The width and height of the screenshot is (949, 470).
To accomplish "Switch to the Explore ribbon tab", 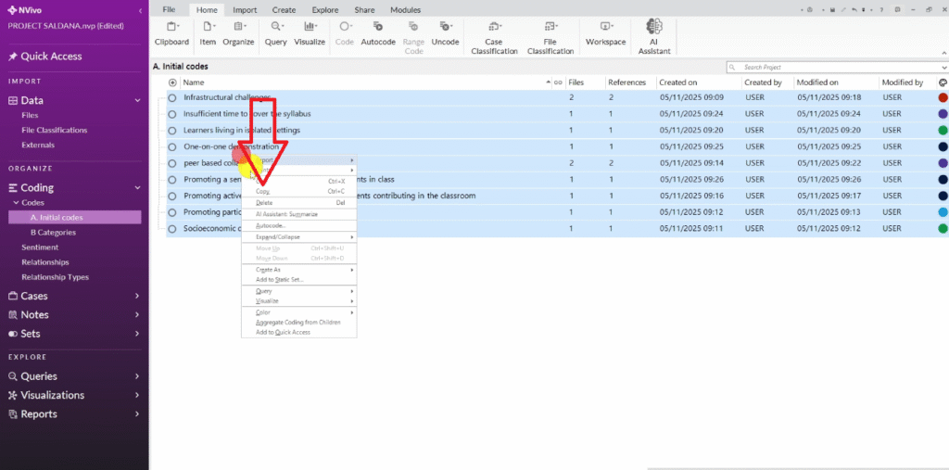I will point(324,9).
